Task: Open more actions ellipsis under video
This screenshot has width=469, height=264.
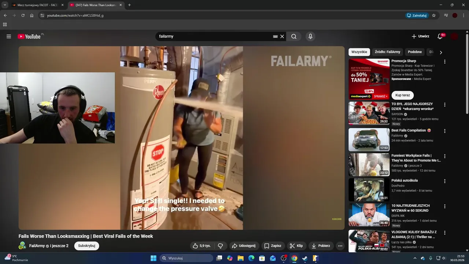Action: 340,246
